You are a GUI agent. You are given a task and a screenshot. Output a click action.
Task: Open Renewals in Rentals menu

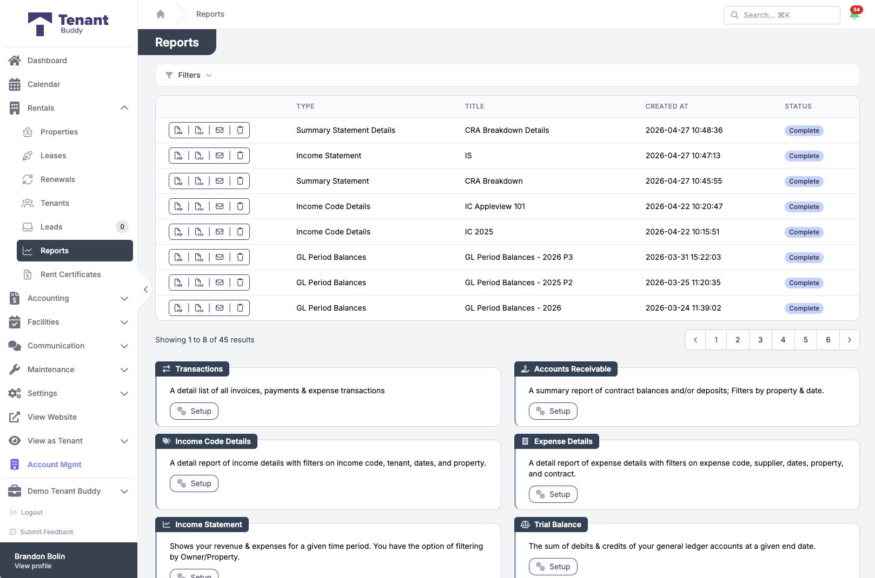tap(75, 179)
